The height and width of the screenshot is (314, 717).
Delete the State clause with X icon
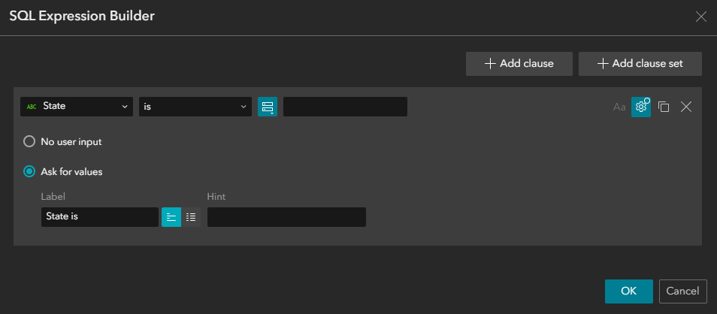tap(686, 107)
